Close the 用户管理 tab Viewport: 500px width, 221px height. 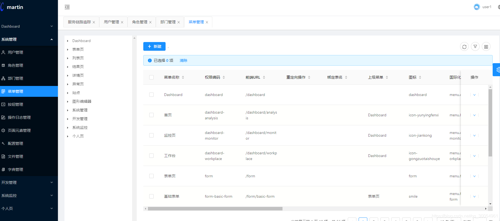pyautogui.click(x=122, y=22)
